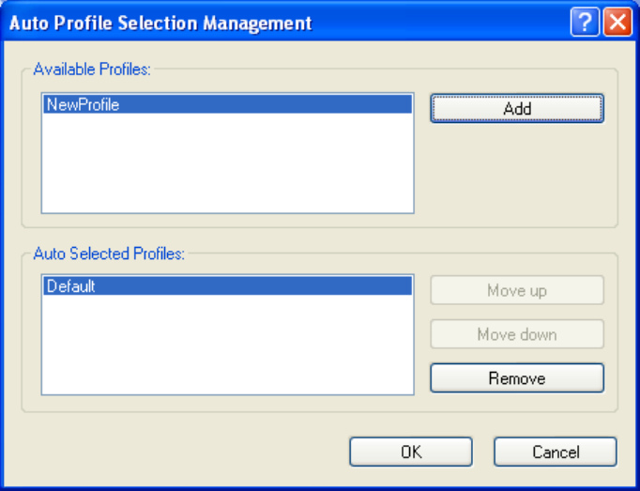Highlight the Default profile entry

click(227, 286)
